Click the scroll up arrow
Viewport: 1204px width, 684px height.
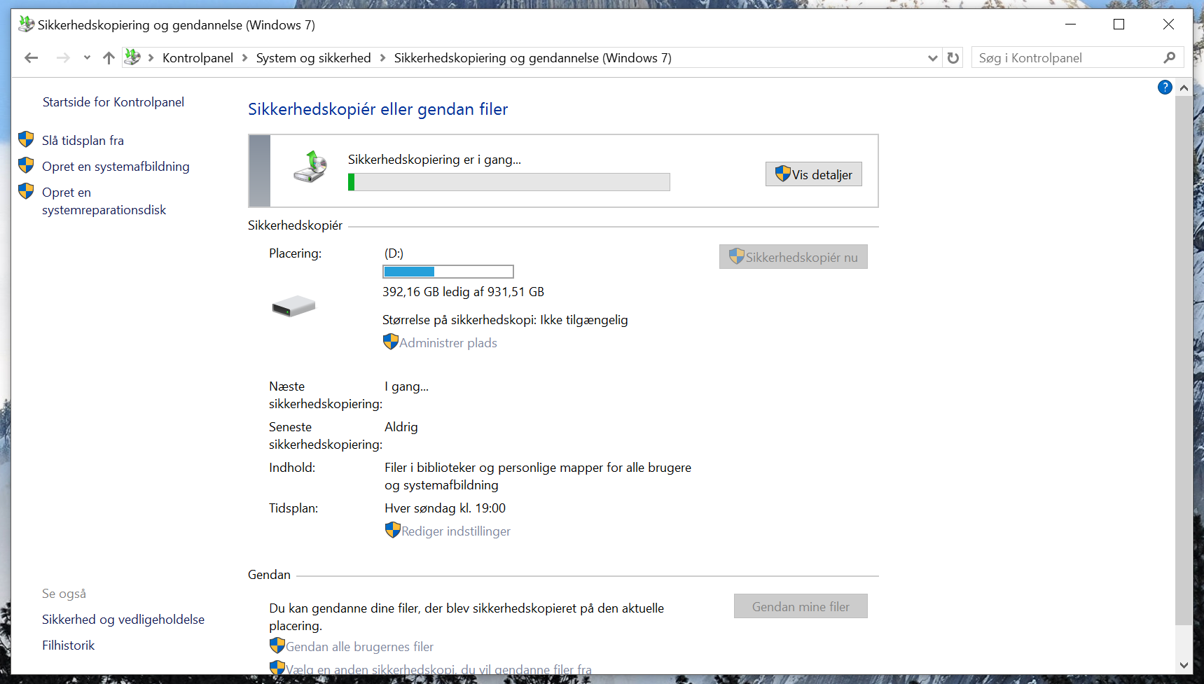[1184, 88]
